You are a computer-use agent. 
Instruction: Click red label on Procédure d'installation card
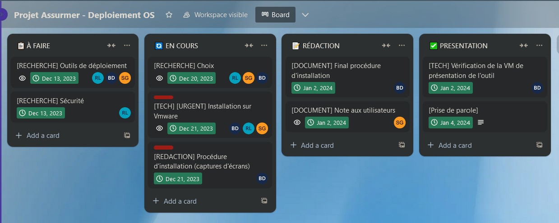pyautogui.click(x=163, y=147)
